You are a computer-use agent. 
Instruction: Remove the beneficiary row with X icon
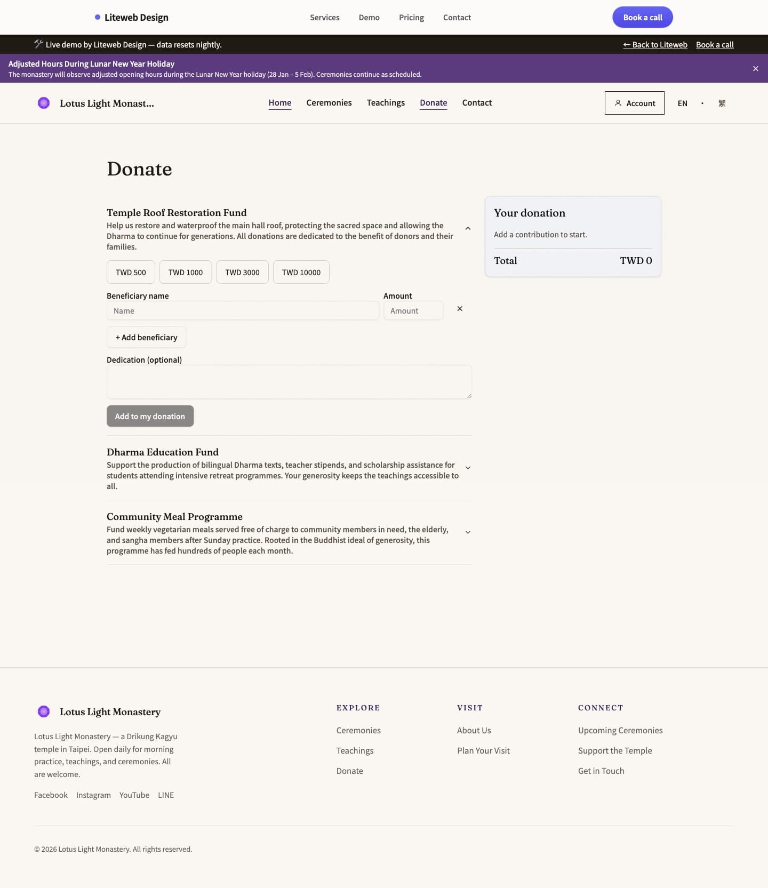click(460, 309)
